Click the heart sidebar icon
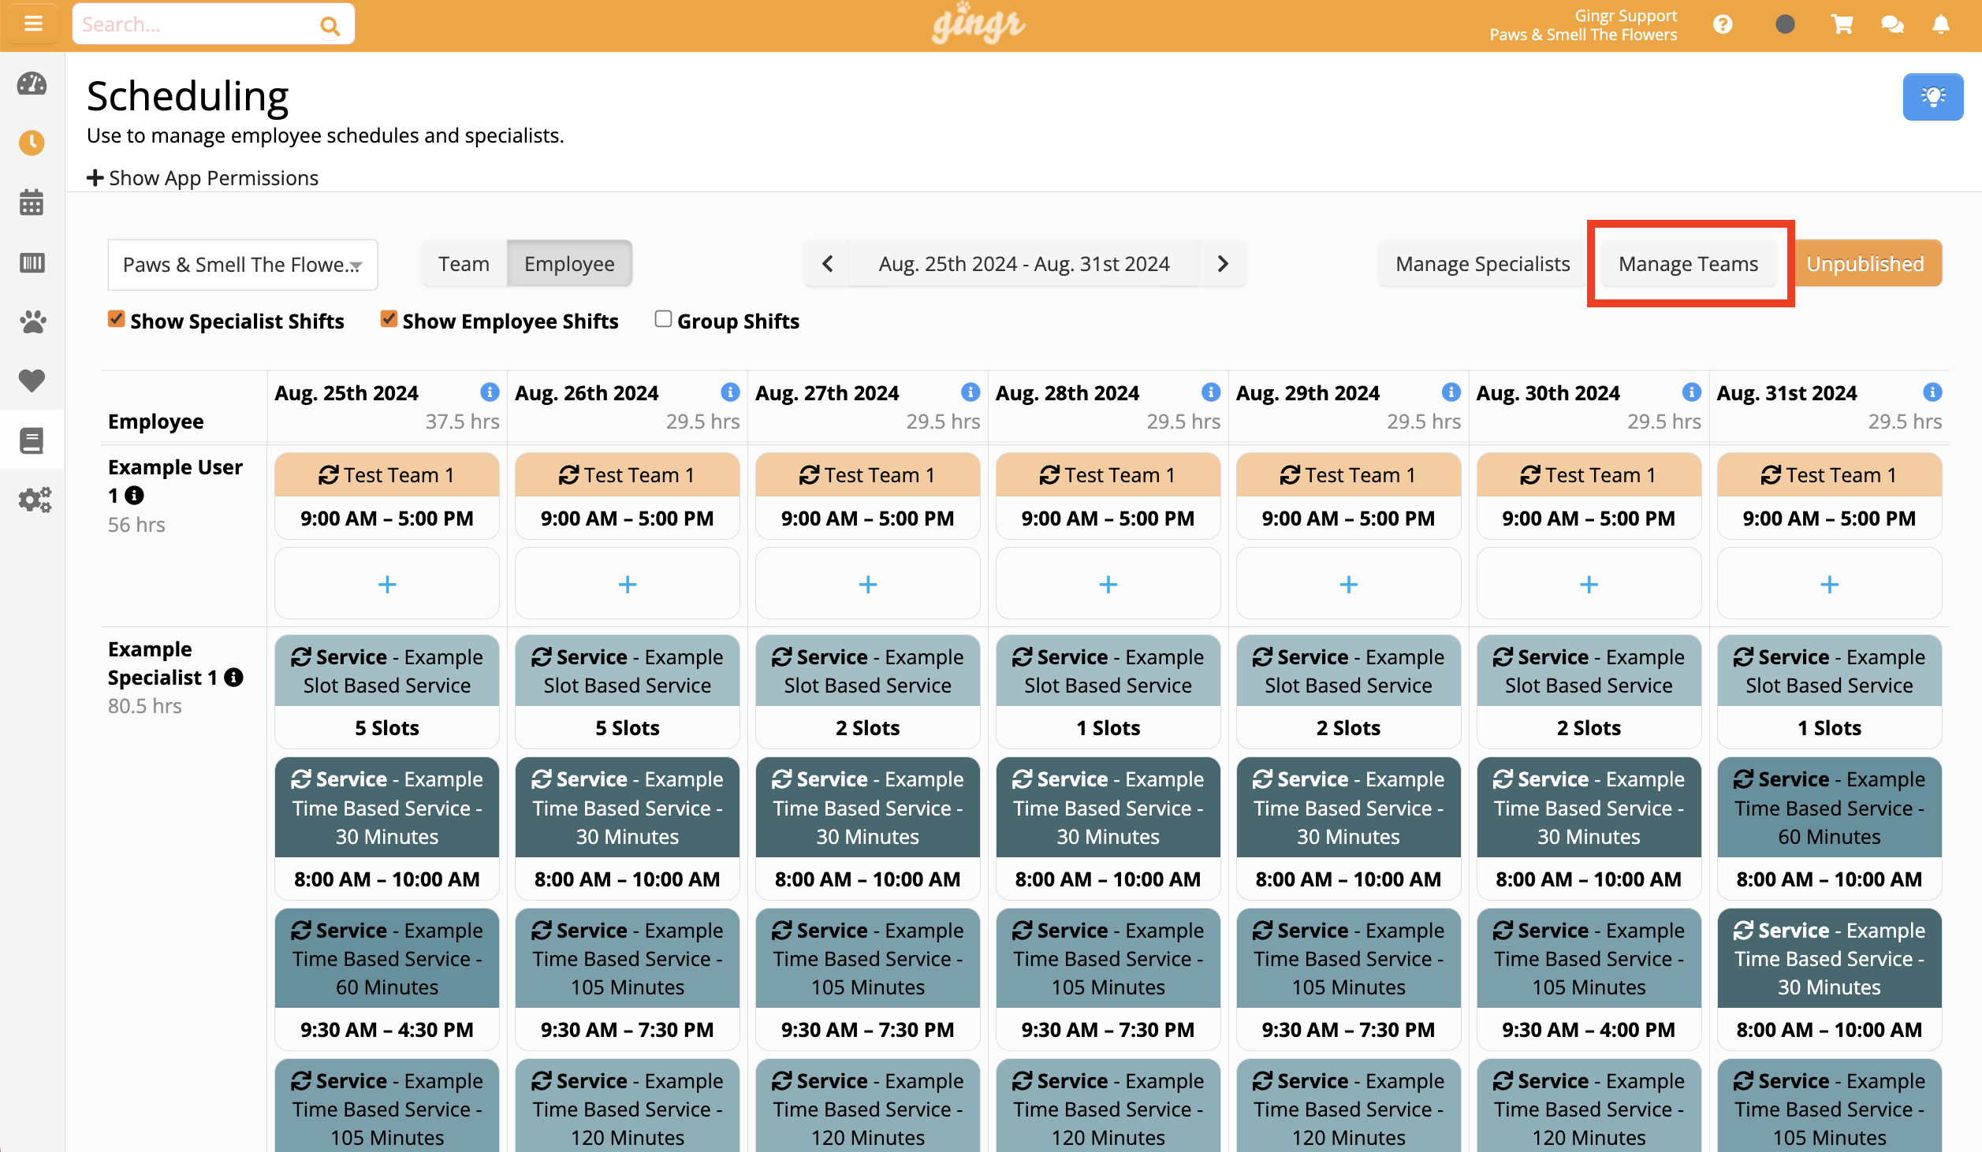The height and width of the screenshot is (1152, 1982). pos(32,381)
